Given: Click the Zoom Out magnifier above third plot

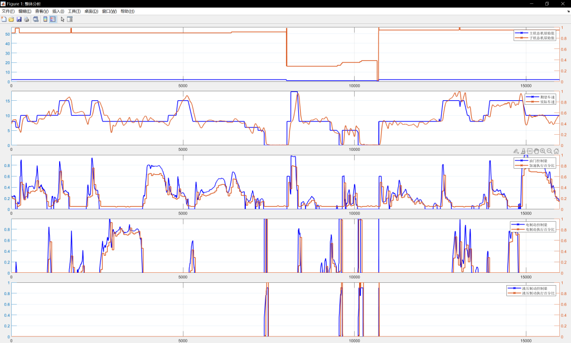Looking at the screenshot, I should pyautogui.click(x=549, y=151).
